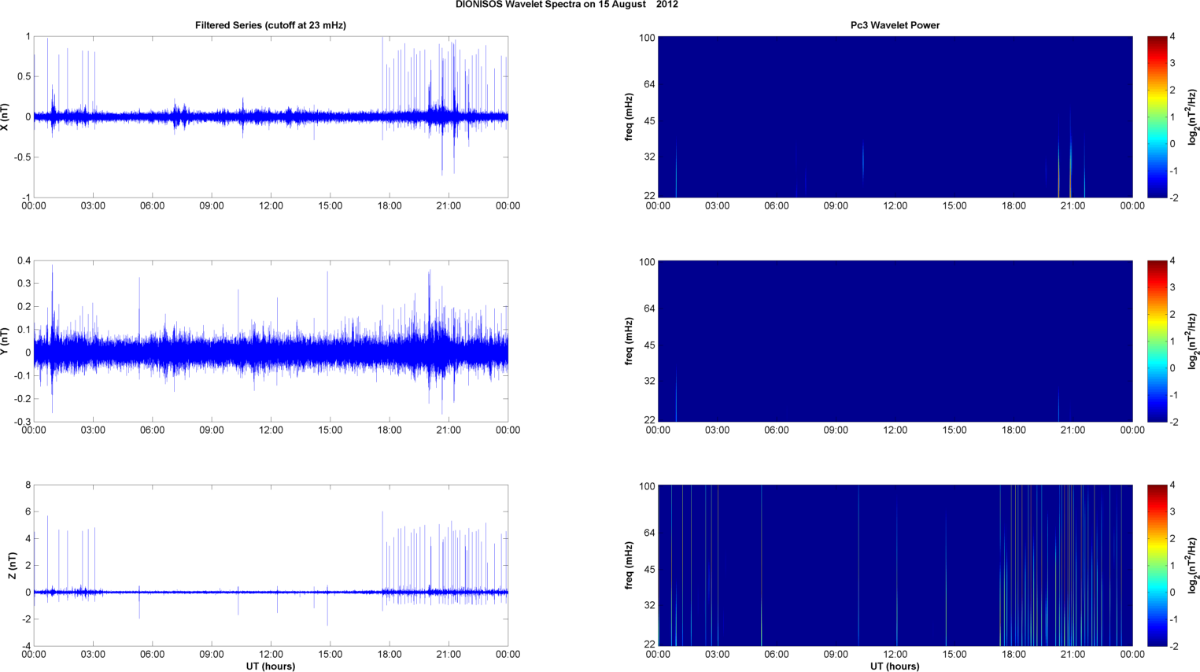
Task: Click the colorbar beside the middle spectrogram
Action: point(1157,341)
